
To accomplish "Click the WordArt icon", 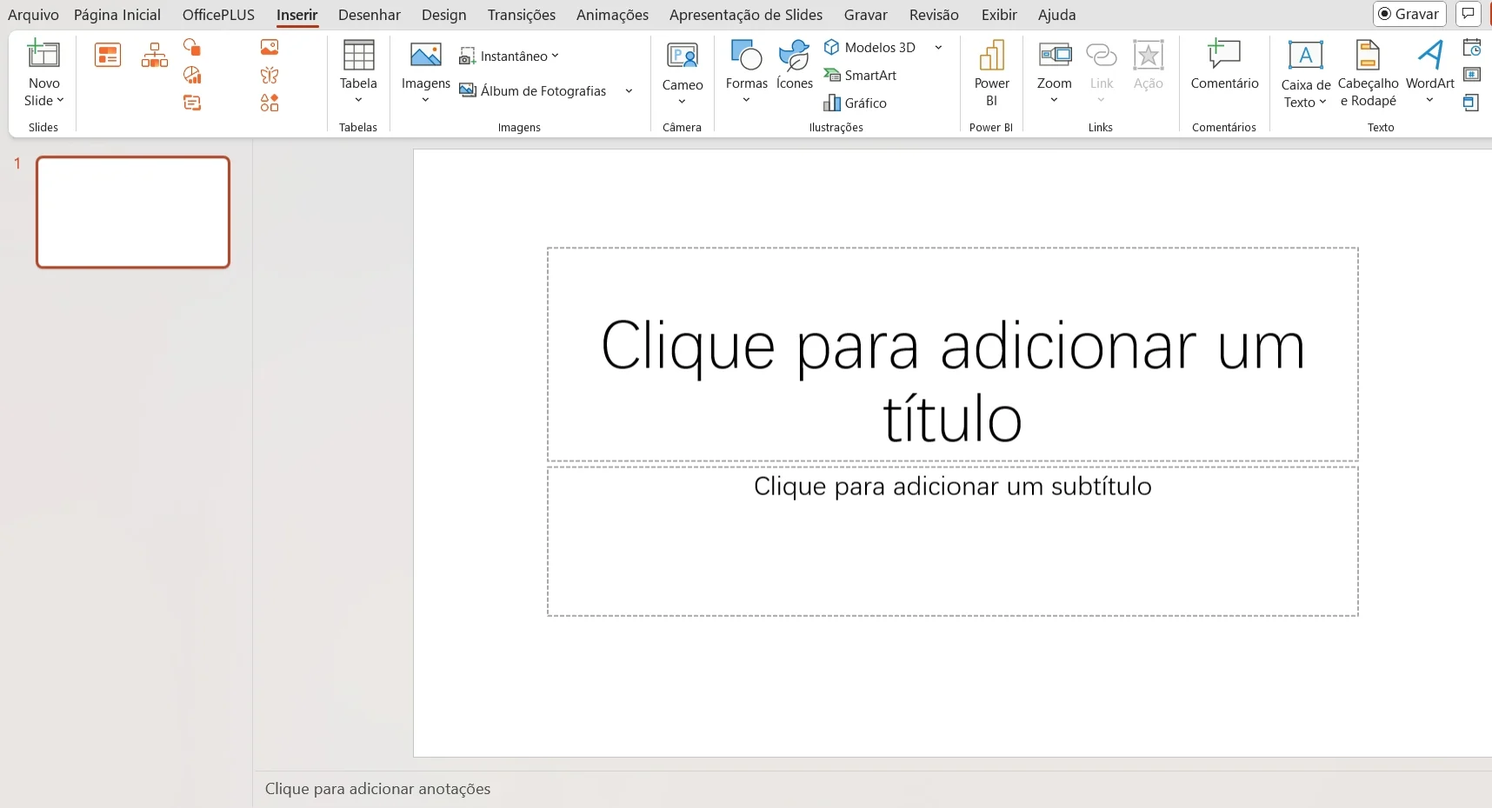I will [1430, 54].
